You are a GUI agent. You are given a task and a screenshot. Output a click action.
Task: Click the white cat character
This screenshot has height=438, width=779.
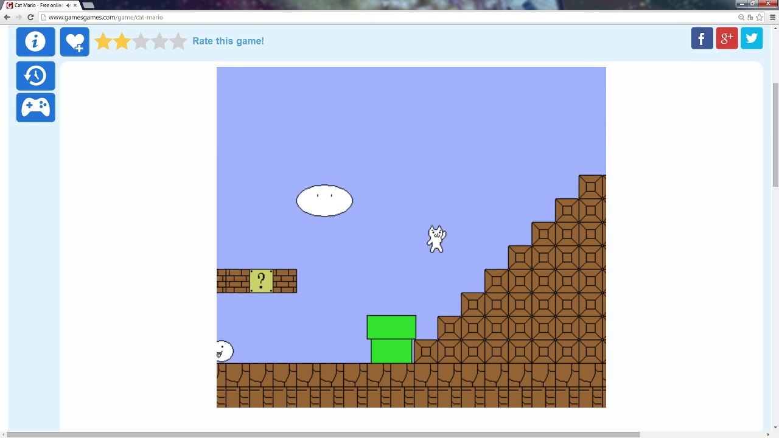(x=436, y=238)
